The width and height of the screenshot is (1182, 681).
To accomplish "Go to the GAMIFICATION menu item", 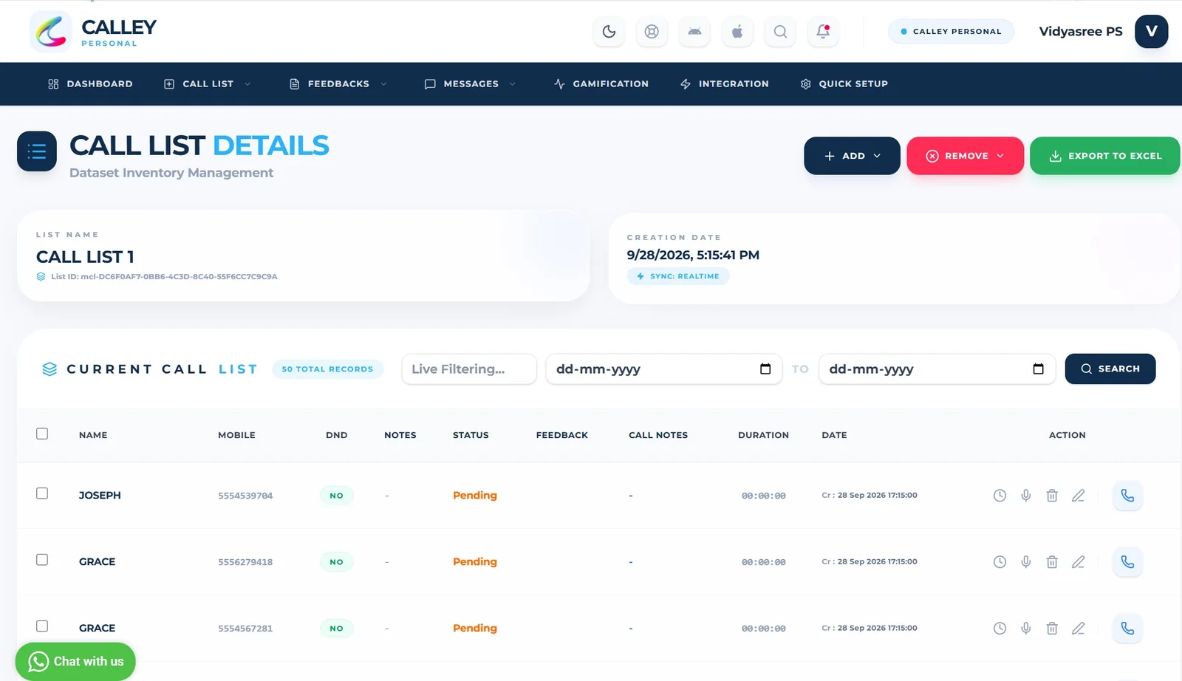I will click(x=601, y=84).
